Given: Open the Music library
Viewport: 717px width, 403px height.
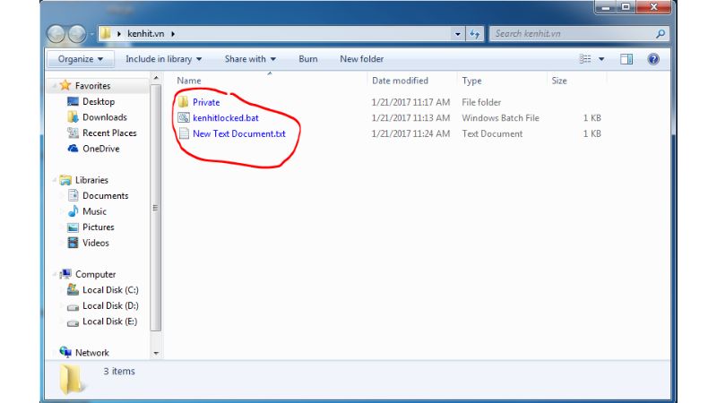Looking at the screenshot, I should [94, 211].
